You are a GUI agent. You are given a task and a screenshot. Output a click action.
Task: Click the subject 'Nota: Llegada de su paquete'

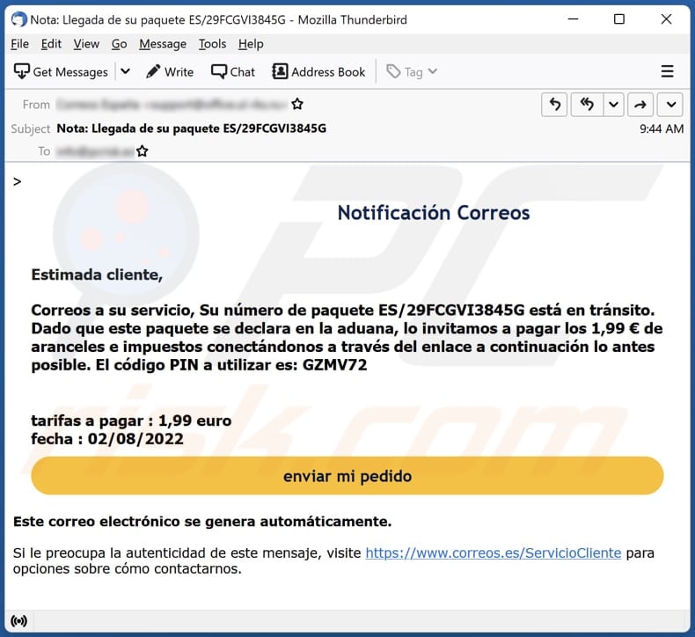coord(192,128)
